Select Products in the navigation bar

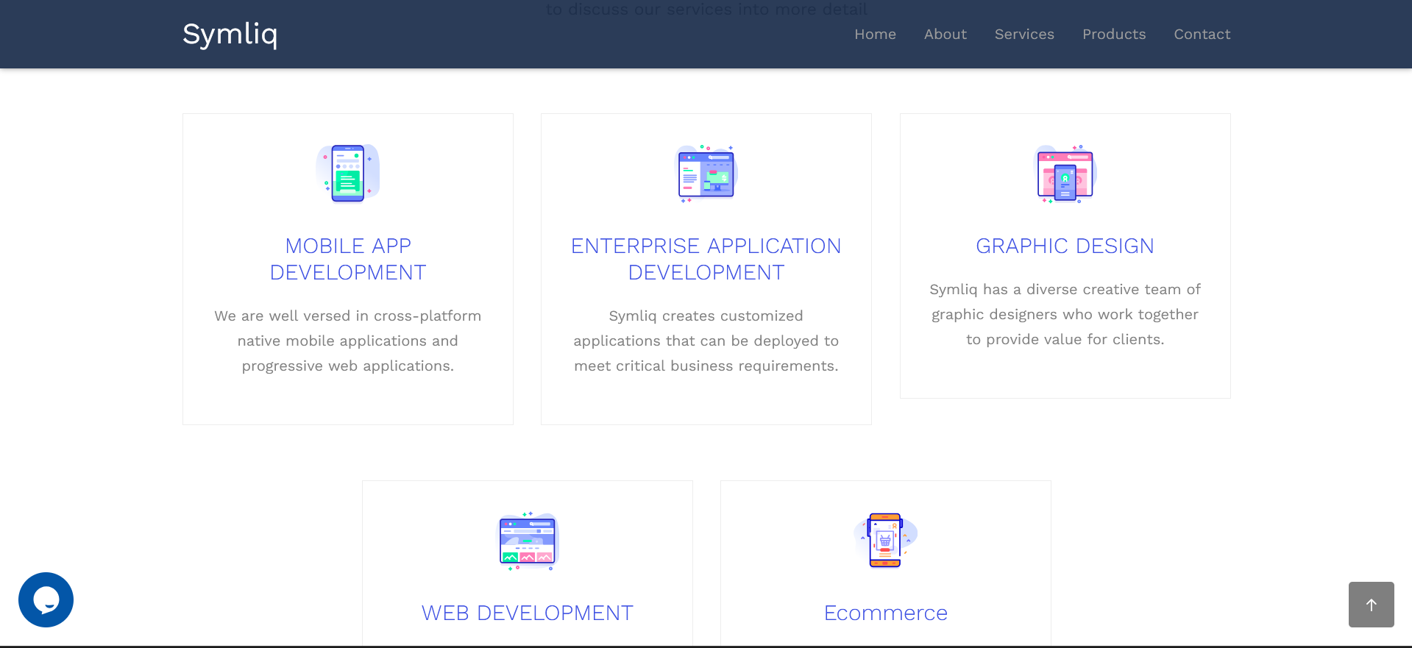(1114, 35)
